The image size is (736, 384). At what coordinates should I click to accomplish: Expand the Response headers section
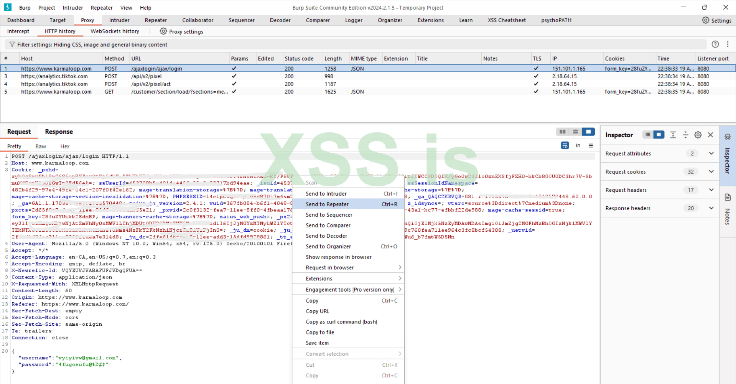711,208
